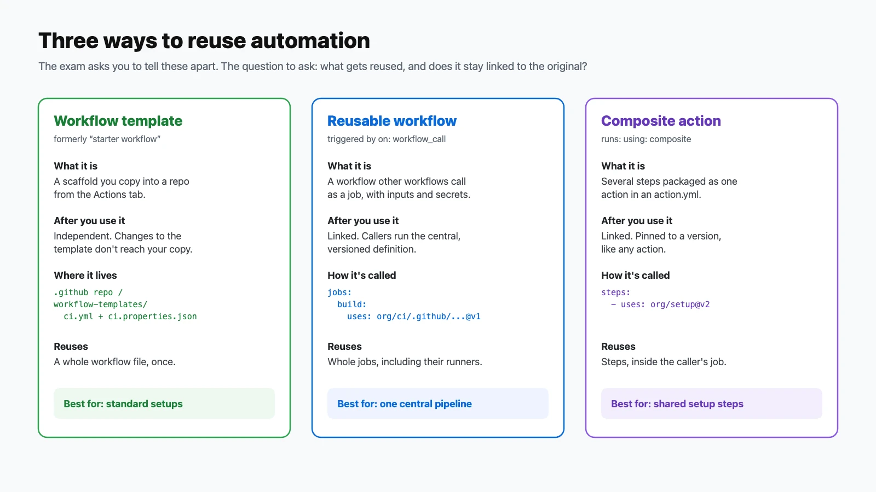This screenshot has width=876, height=492.
Task: Click 'A whole workflow file, once.' text
Action: 115,362
